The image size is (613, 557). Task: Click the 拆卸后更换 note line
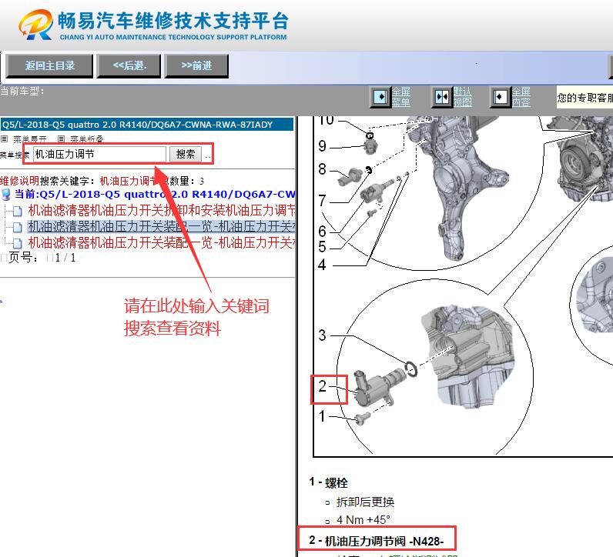[x=365, y=502]
